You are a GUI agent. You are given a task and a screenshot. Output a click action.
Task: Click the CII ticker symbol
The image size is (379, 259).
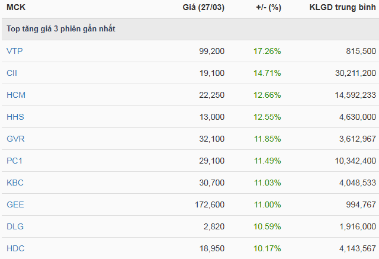[x=12, y=73]
